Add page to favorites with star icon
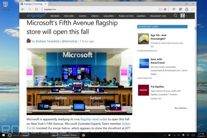 [x=165, y=9]
